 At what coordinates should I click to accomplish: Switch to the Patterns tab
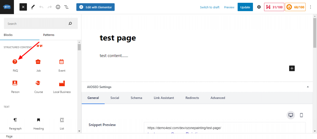(x=49, y=35)
